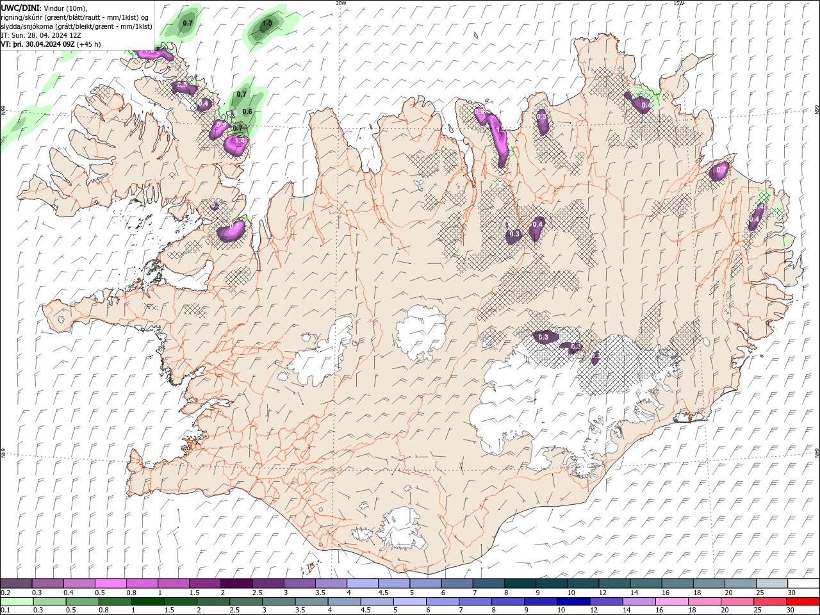Viewport: 820px width, 615px height.
Task: Pick the light gray 25 mm snow swatch
Action: (773, 584)
